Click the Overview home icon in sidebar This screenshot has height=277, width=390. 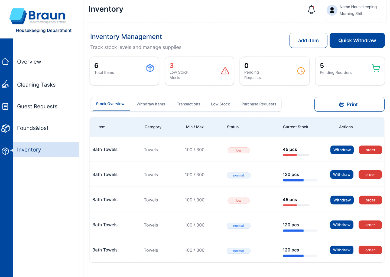[x=5, y=61]
